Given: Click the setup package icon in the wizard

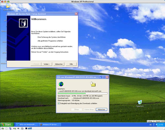Looking at the screenshot, I should click(x=23, y=23).
